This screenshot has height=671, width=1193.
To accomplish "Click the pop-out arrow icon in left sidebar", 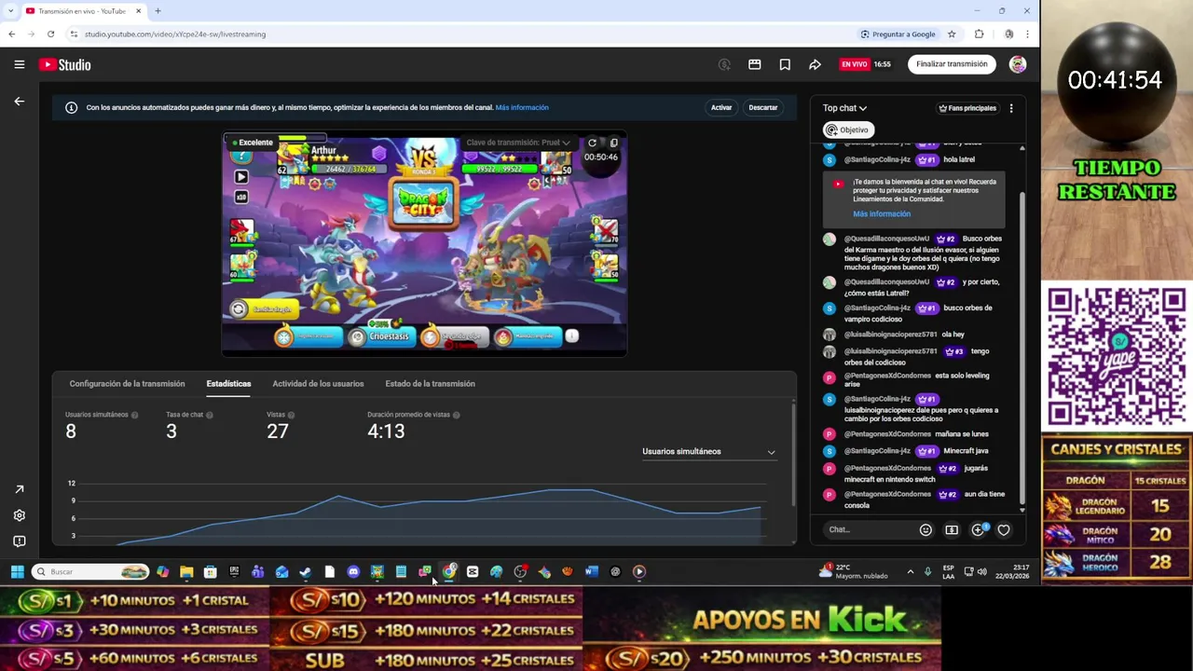I will (19, 489).
